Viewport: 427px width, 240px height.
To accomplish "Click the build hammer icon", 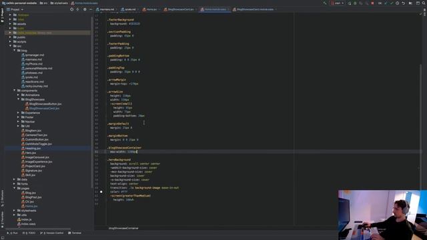I will (325, 3).
